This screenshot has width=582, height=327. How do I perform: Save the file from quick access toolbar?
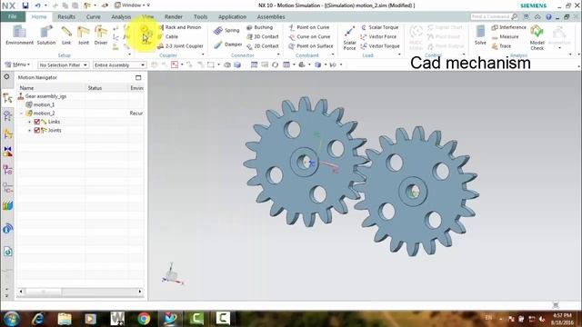tap(25, 5)
